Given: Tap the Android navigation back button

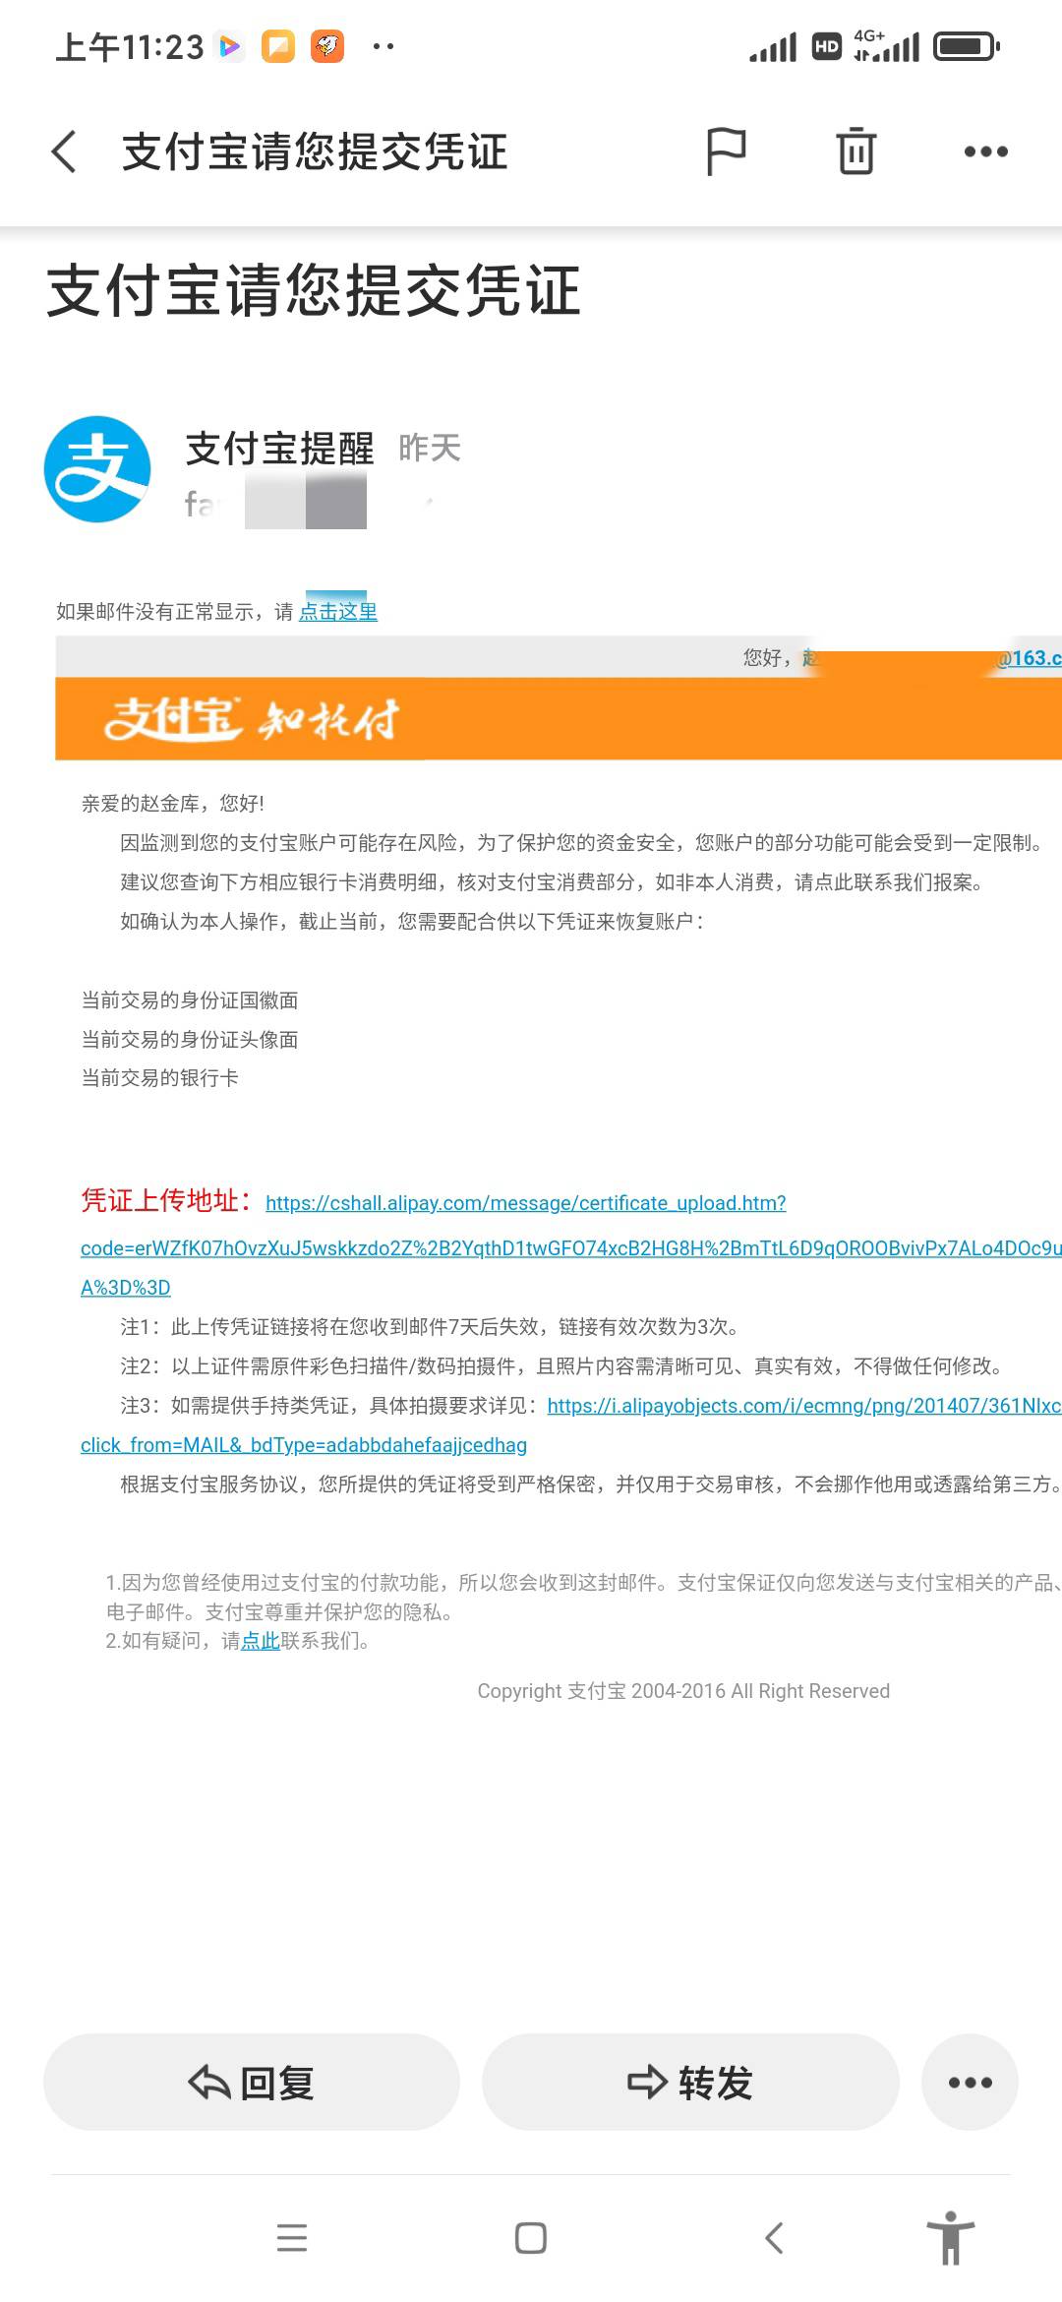Looking at the screenshot, I should (x=774, y=2238).
